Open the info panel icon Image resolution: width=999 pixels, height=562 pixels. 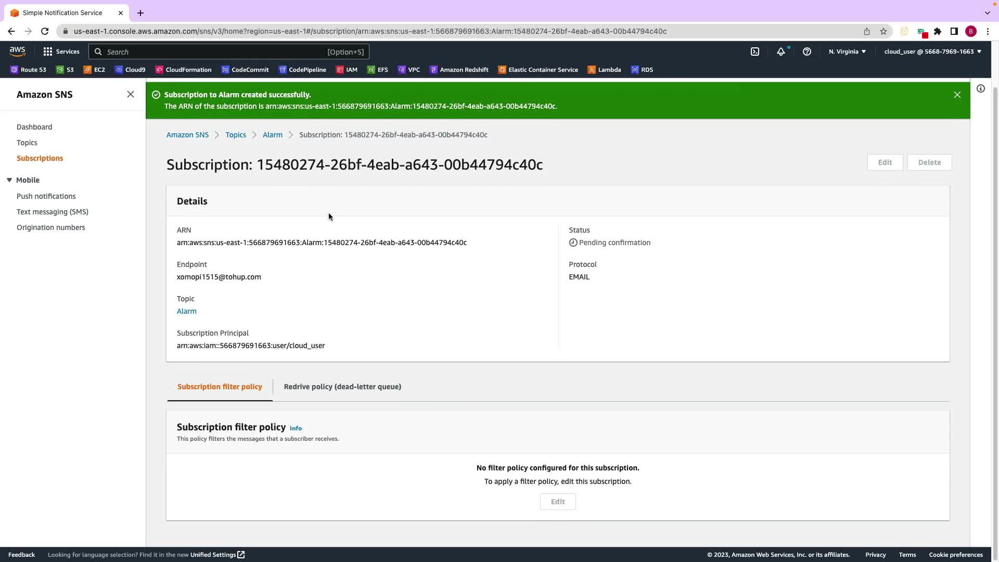tap(980, 88)
